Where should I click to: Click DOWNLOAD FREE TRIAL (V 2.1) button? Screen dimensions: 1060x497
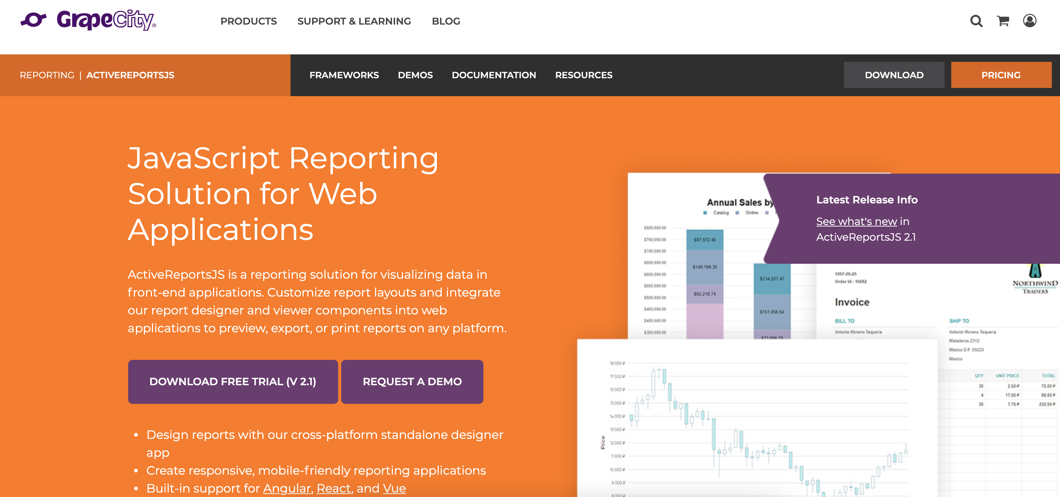click(232, 381)
